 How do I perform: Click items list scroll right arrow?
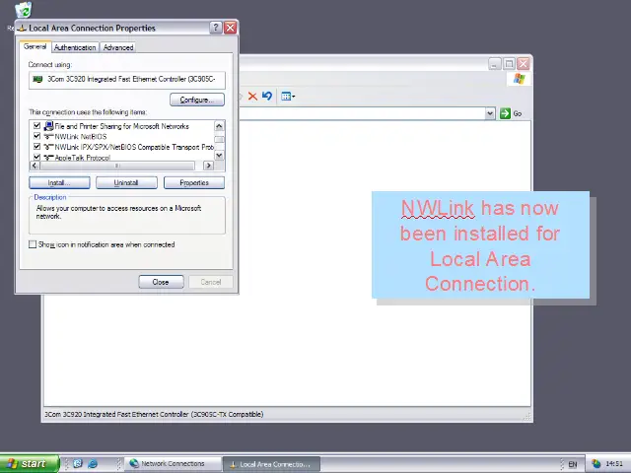208,166
